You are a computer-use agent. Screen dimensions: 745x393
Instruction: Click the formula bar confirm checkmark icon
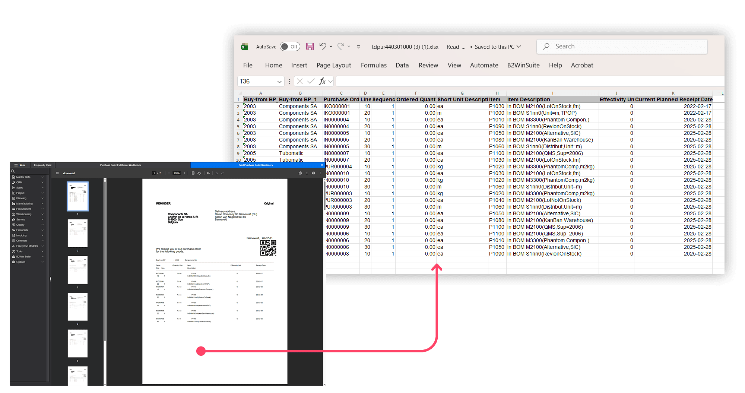point(311,81)
